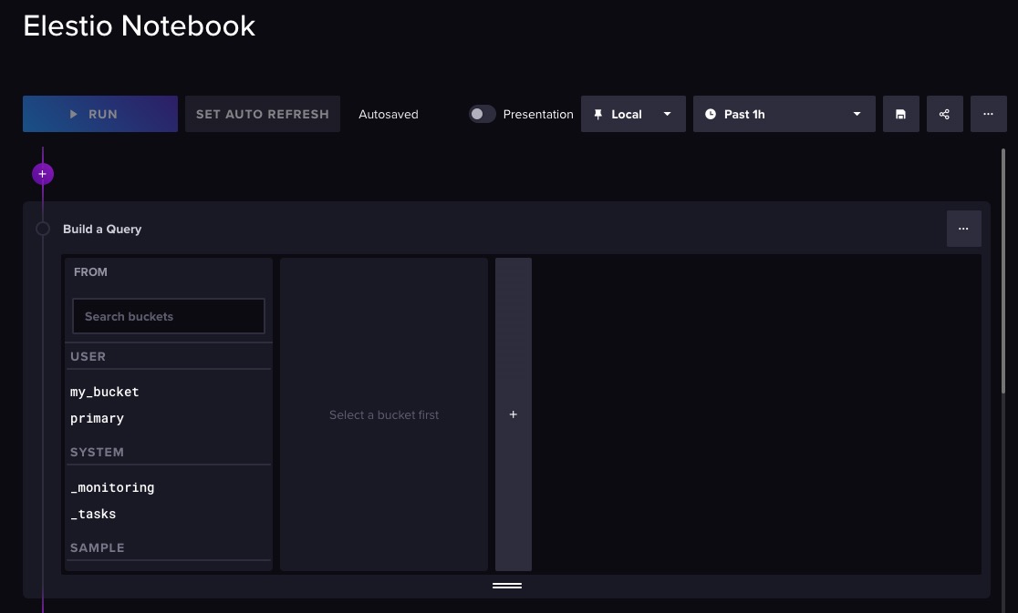Click the clock icon in the time range selector
The width and height of the screenshot is (1018, 613).
tap(711, 114)
